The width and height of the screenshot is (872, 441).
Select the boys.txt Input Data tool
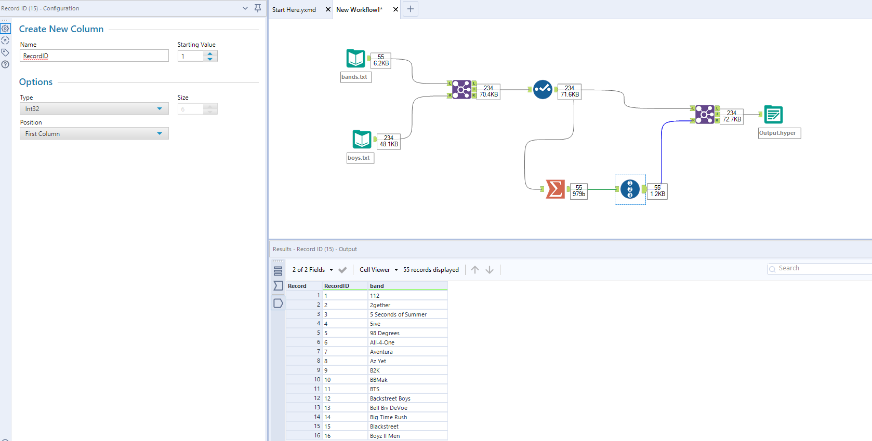362,139
